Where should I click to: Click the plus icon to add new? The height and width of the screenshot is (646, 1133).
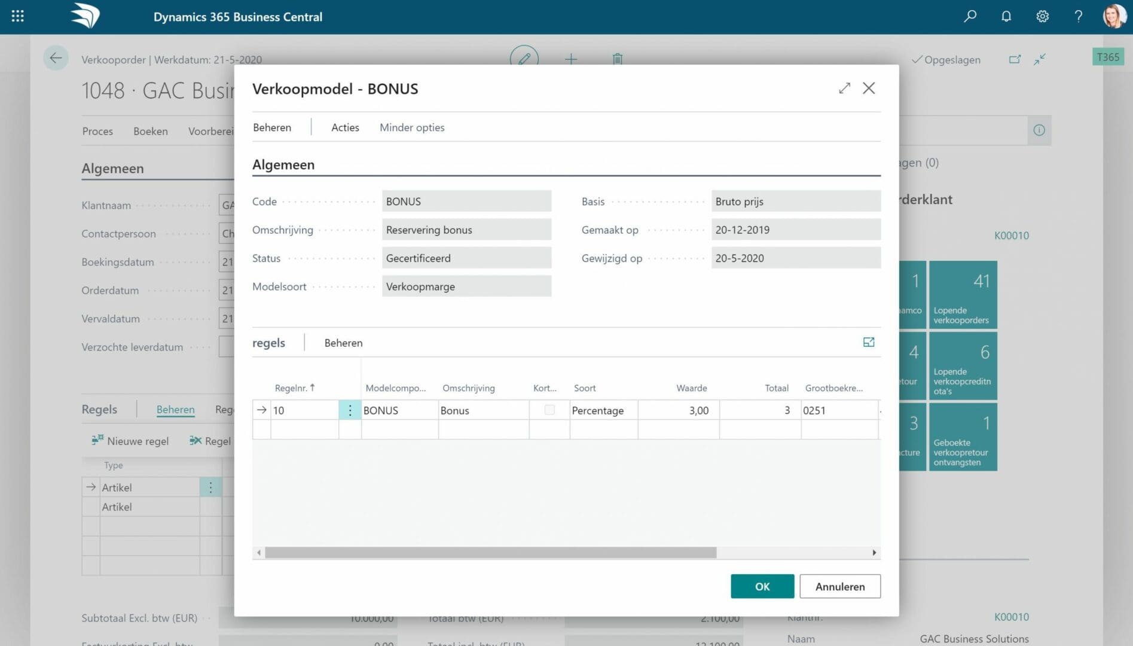pyautogui.click(x=571, y=59)
